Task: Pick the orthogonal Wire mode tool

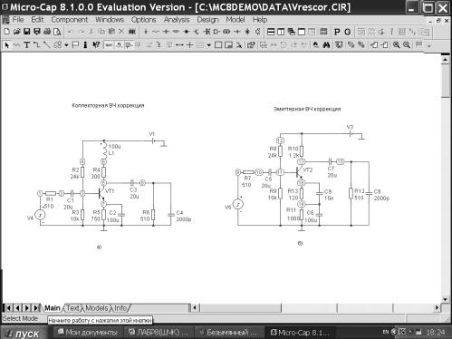Action: point(36,45)
